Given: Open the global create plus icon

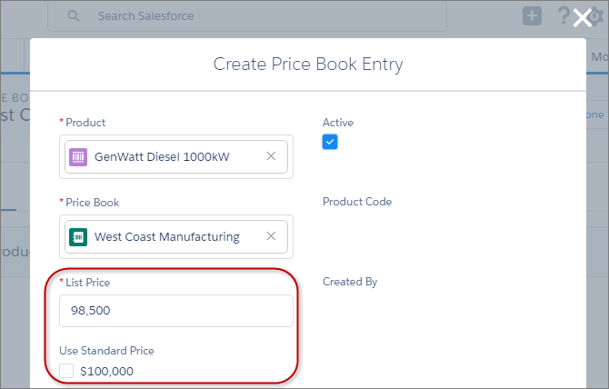Looking at the screenshot, I should (x=532, y=16).
